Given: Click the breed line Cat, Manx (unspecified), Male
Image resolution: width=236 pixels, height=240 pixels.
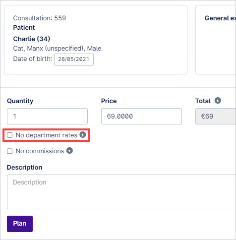Looking at the screenshot, I should pos(57,49).
